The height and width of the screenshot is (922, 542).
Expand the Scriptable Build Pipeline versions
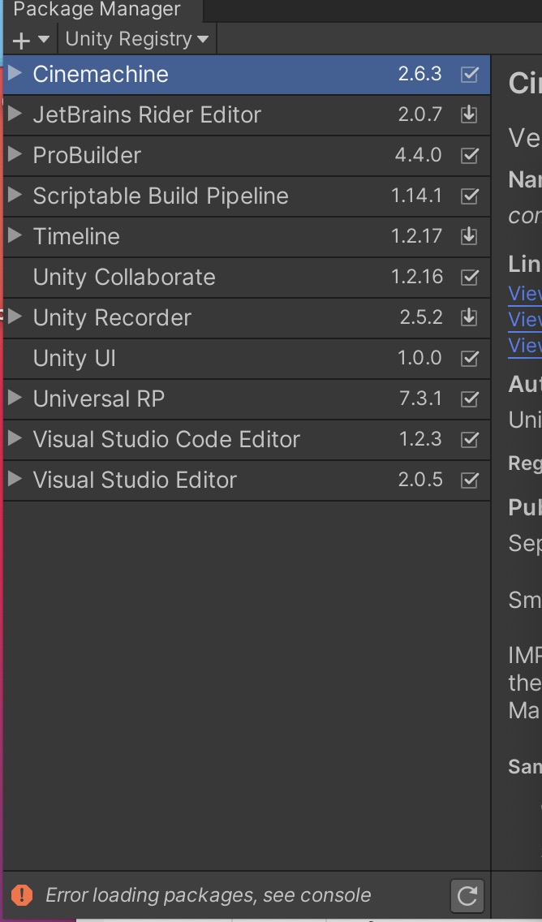coord(15,195)
